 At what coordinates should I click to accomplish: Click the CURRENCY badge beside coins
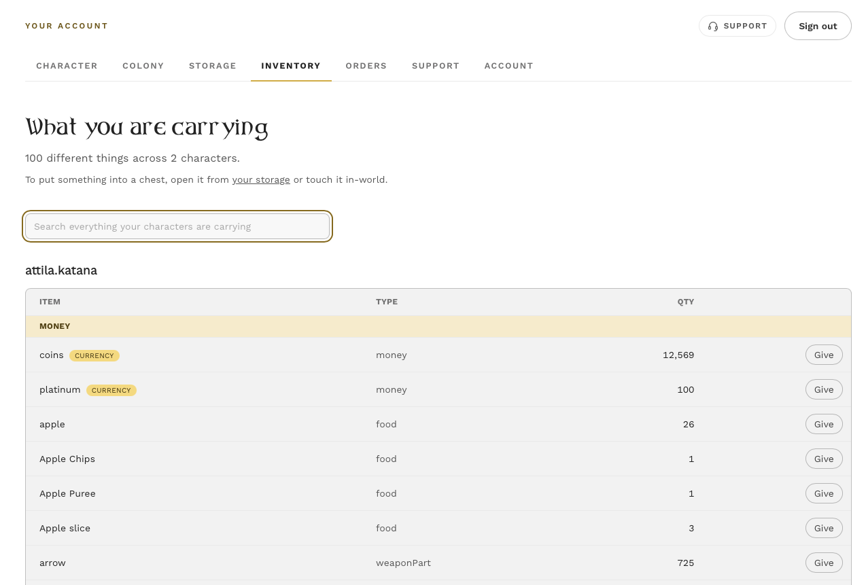click(x=94, y=355)
